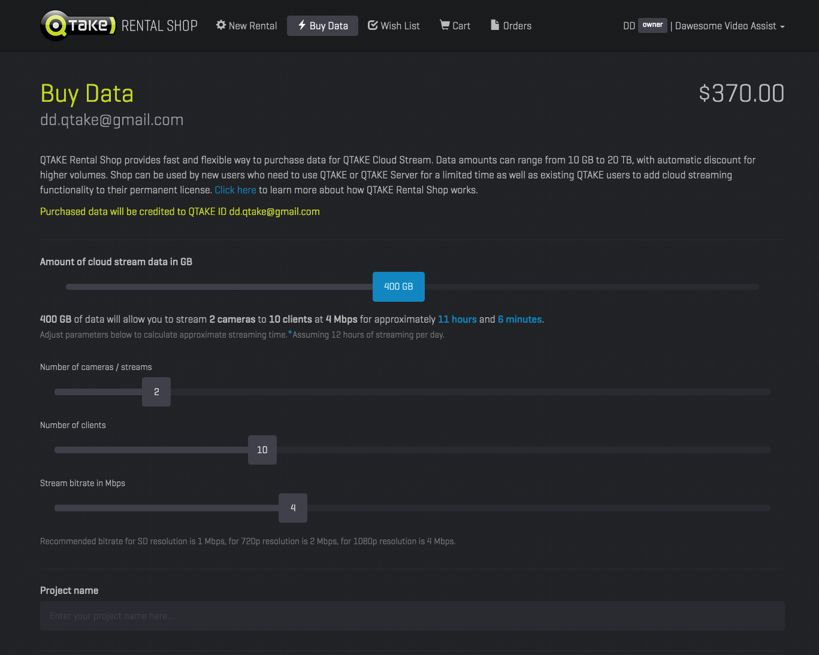Click the 'Buy Data' page heading
819x655 pixels.
(87, 94)
